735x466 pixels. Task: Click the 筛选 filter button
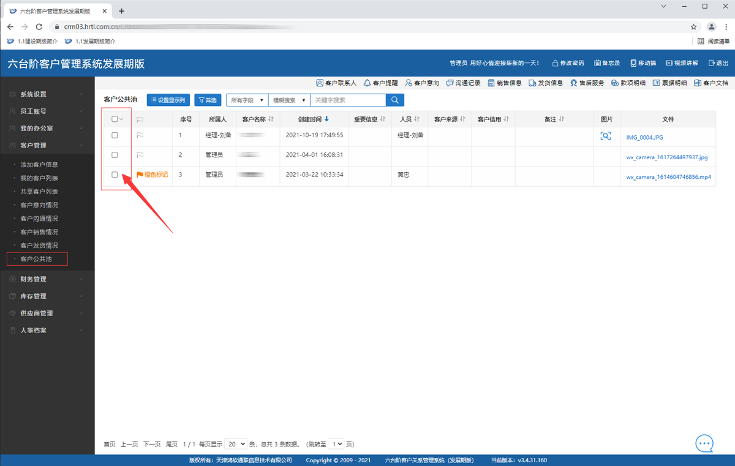pyautogui.click(x=208, y=100)
